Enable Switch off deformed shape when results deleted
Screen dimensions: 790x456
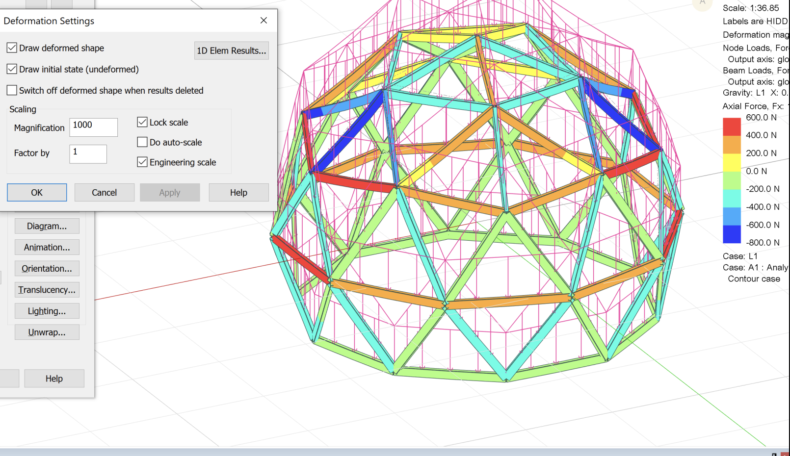(12, 90)
